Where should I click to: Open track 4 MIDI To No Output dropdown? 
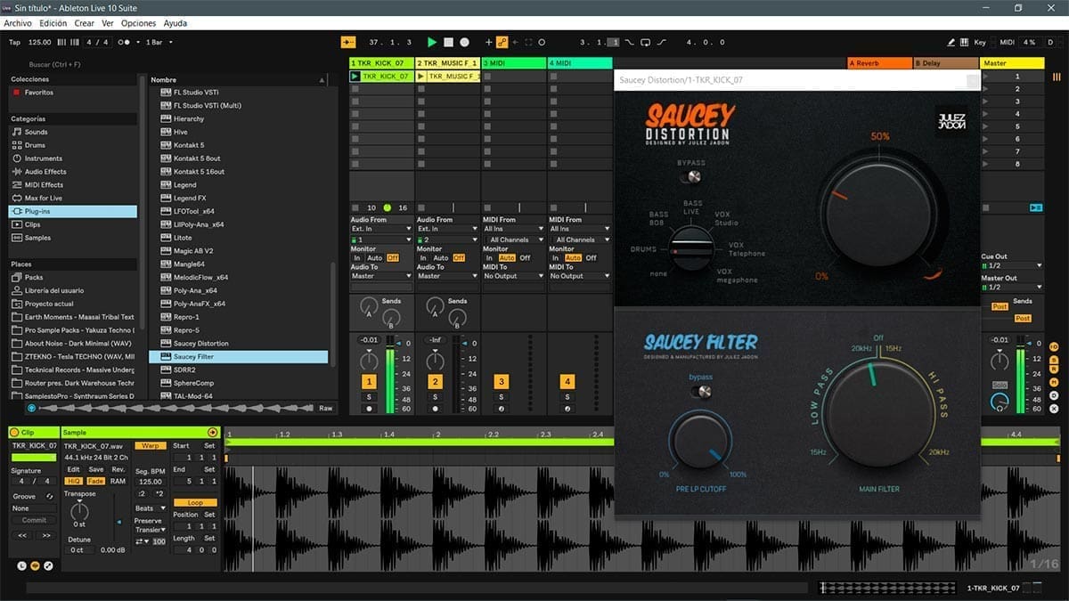click(x=578, y=276)
